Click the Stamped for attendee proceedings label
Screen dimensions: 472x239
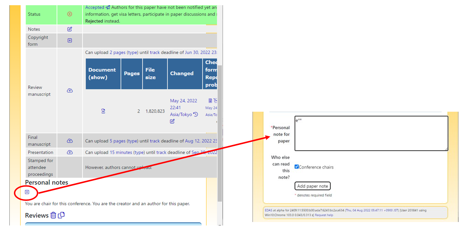click(x=40, y=167)
